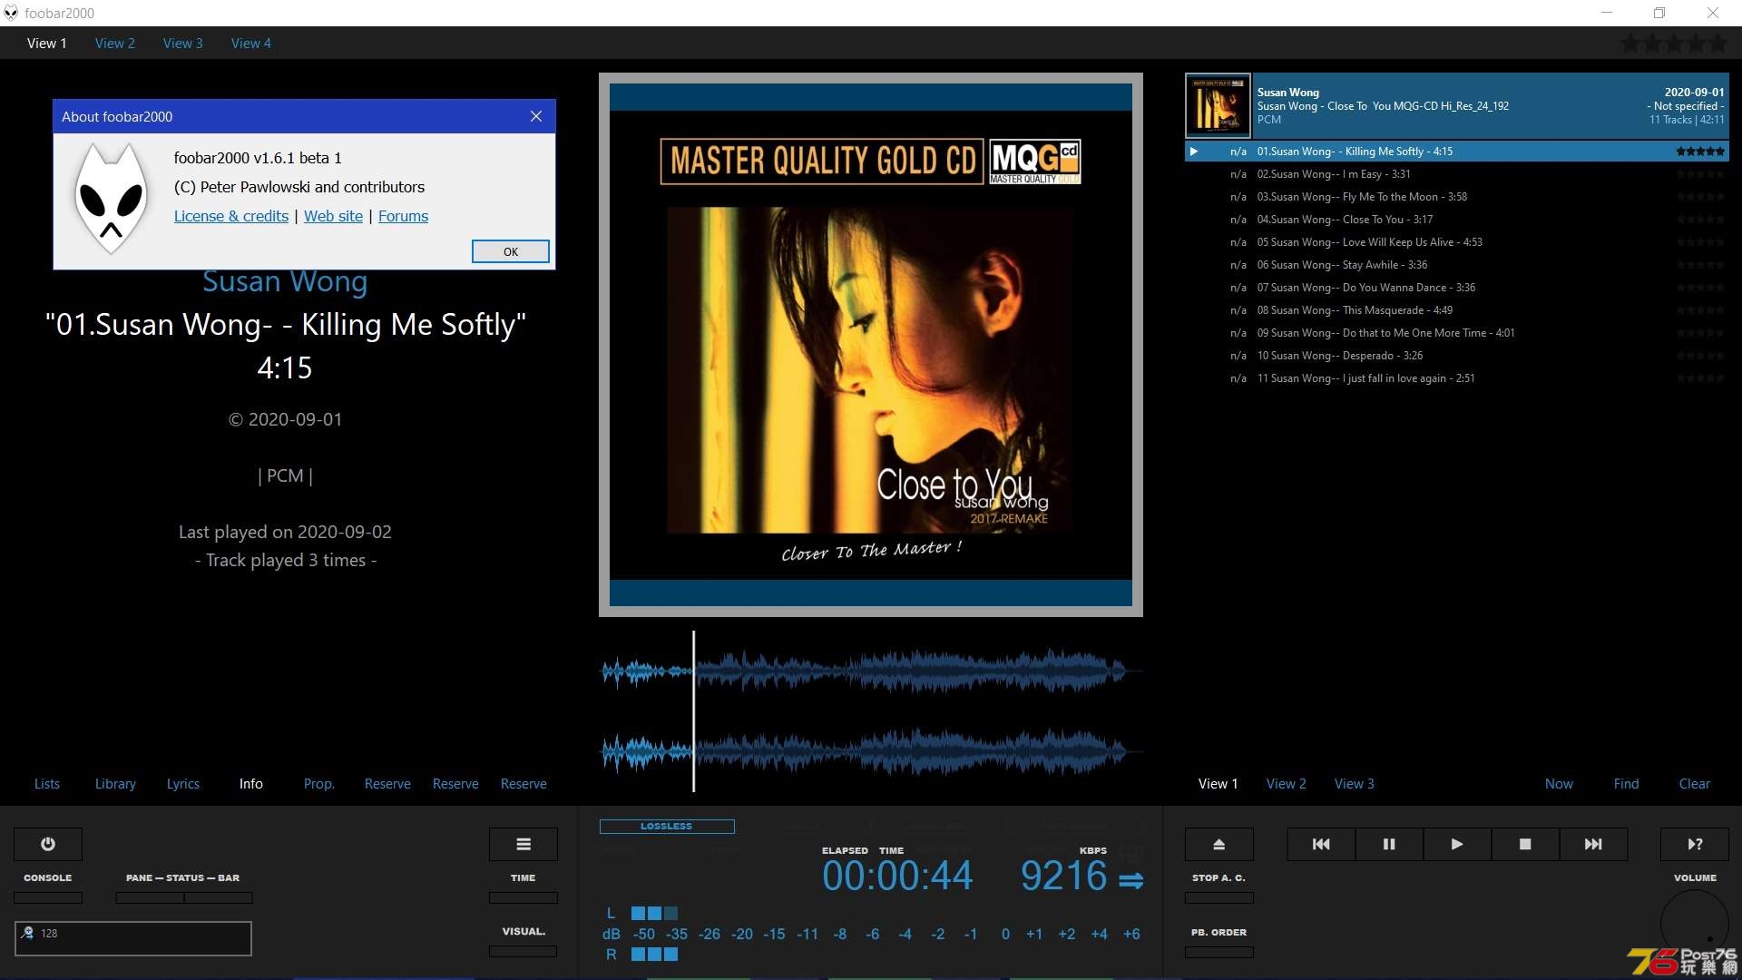The height and width of the screenshot is (980, 1742).
Task: Seek within the lower waveform channel
Action: [871, 751]
